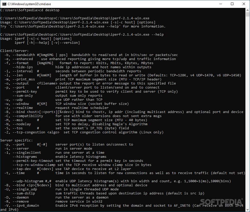The width and height of the screenshot is (250, 212).
Task: Click the '--udp-histogram' option line
Action: pyautogui.click(x=122, y=181)
